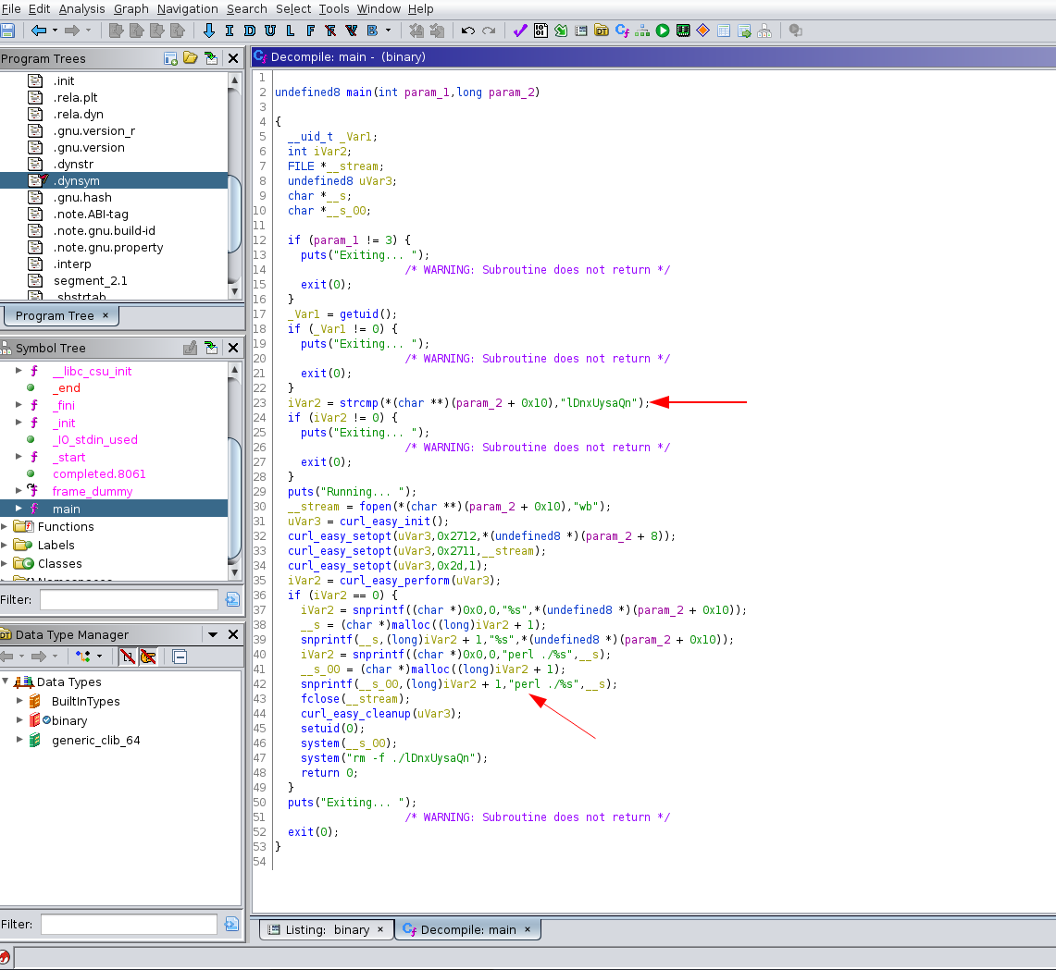Click the Symbol Tree filter options button

pos(232,599)
